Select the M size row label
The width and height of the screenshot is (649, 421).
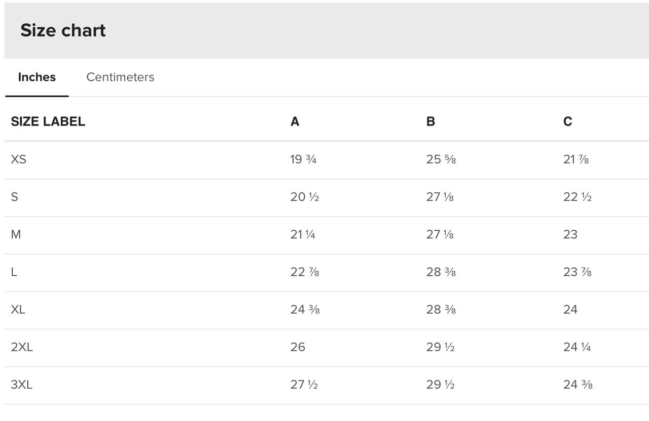tap(16, 234)
